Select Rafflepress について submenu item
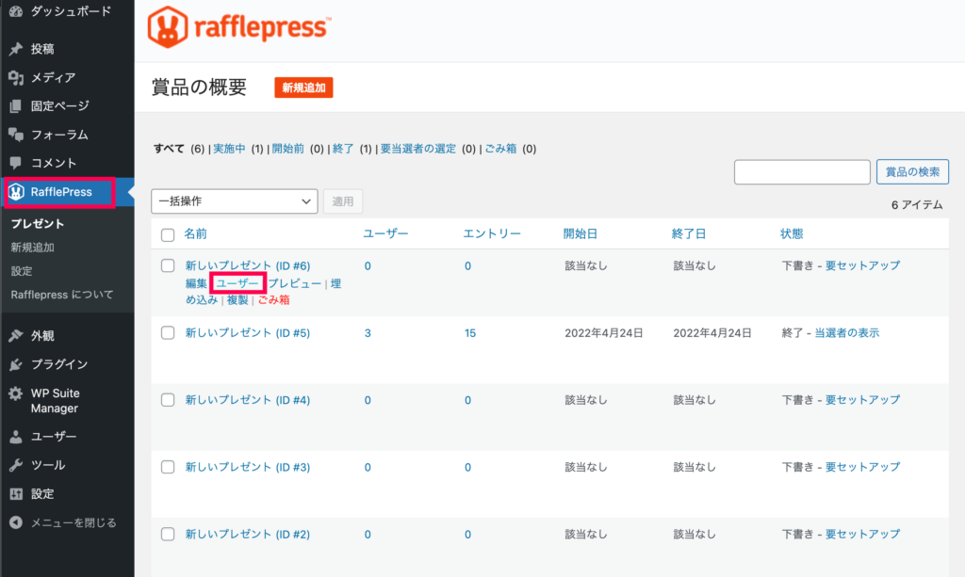Image resolution: width=965 pixels, height=577 pixels. [62, 295]
